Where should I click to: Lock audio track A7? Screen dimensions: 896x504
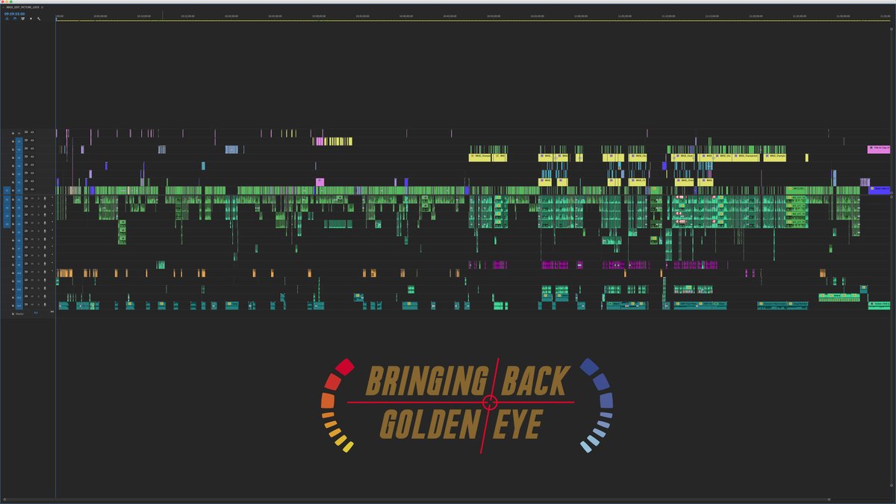pos(13,247)
